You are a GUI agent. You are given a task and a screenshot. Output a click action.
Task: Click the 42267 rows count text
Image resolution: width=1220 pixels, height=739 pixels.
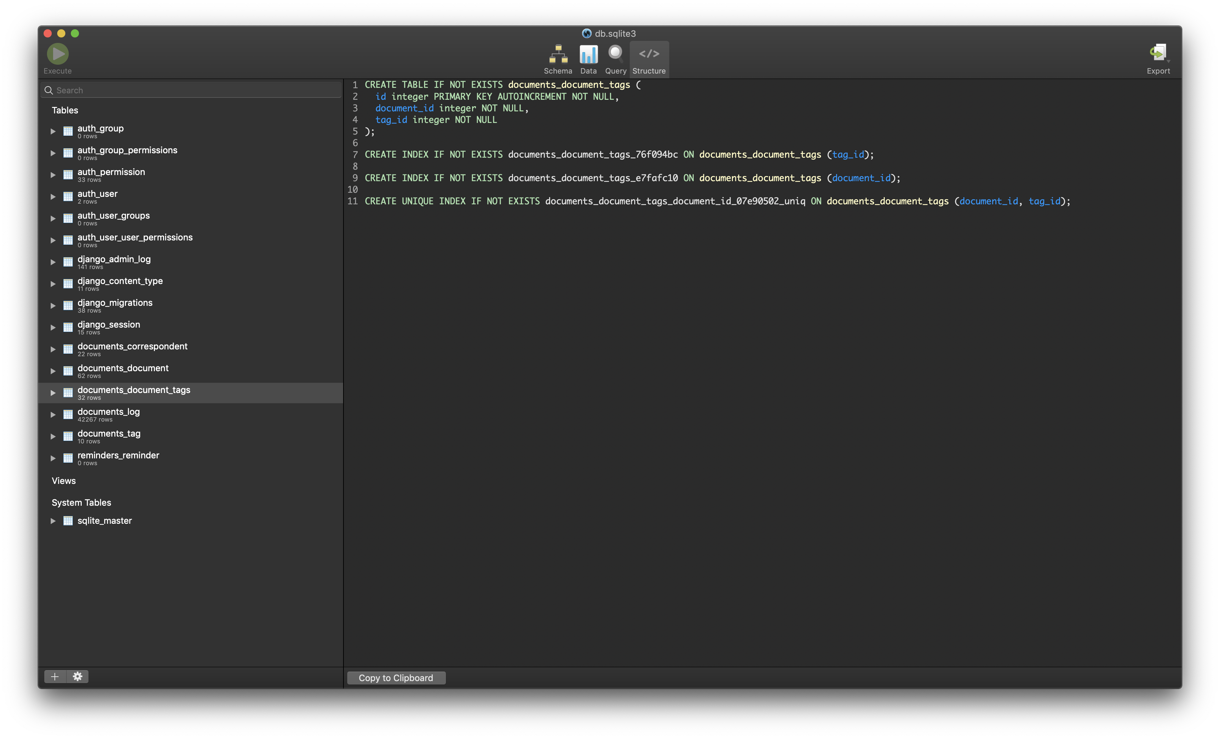(95, 420)
